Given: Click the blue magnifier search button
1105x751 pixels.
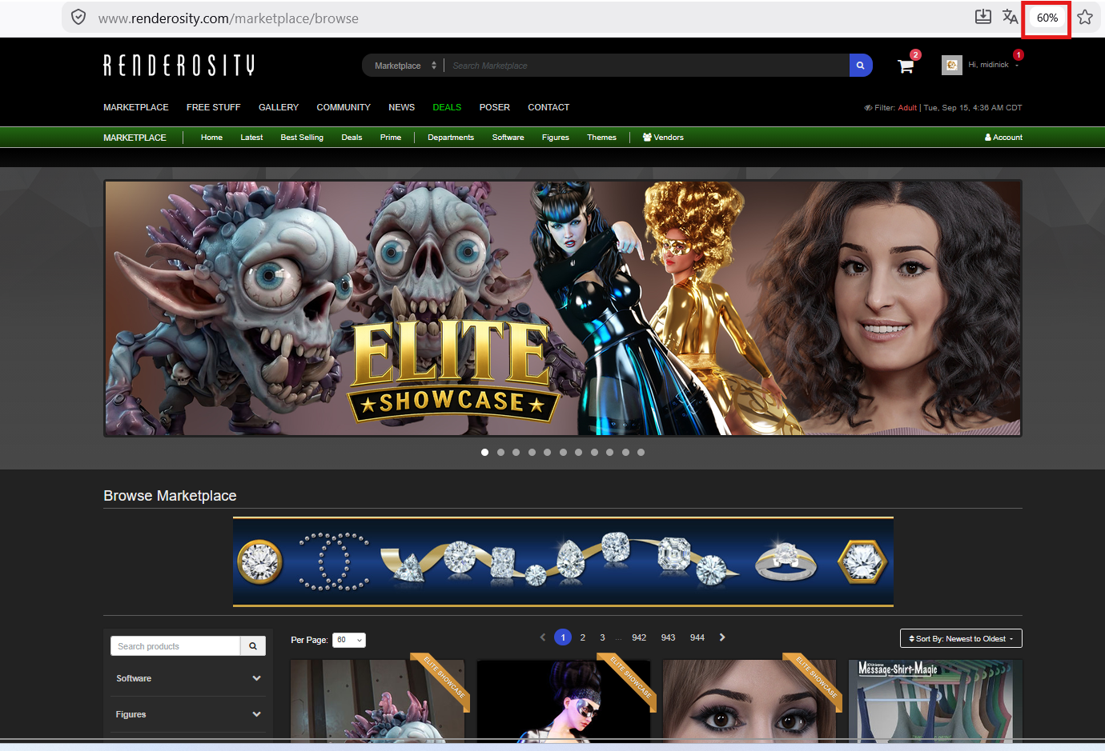Looking at the screenshot, I should point(861,66).
